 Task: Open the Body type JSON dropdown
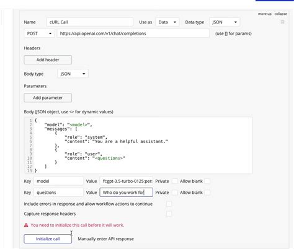(x=73, y=74)
